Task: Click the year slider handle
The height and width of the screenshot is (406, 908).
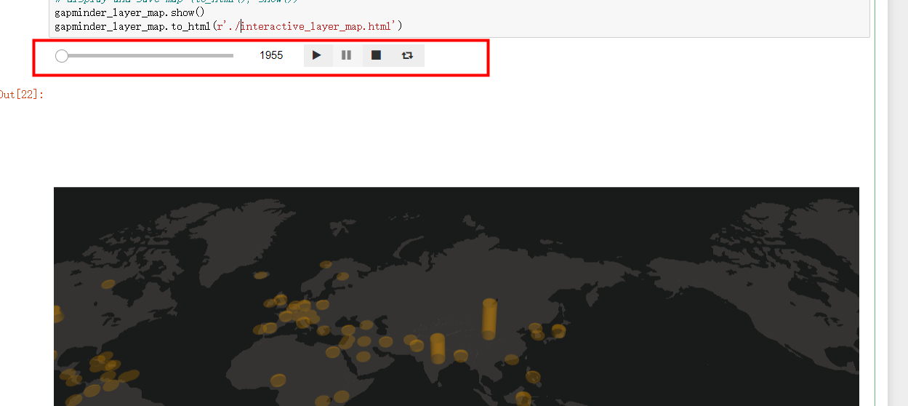Action: (x=62, y=56)
